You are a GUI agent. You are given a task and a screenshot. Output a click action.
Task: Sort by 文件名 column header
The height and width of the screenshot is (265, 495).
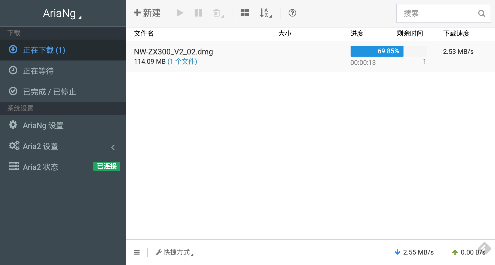coord(144,34)
